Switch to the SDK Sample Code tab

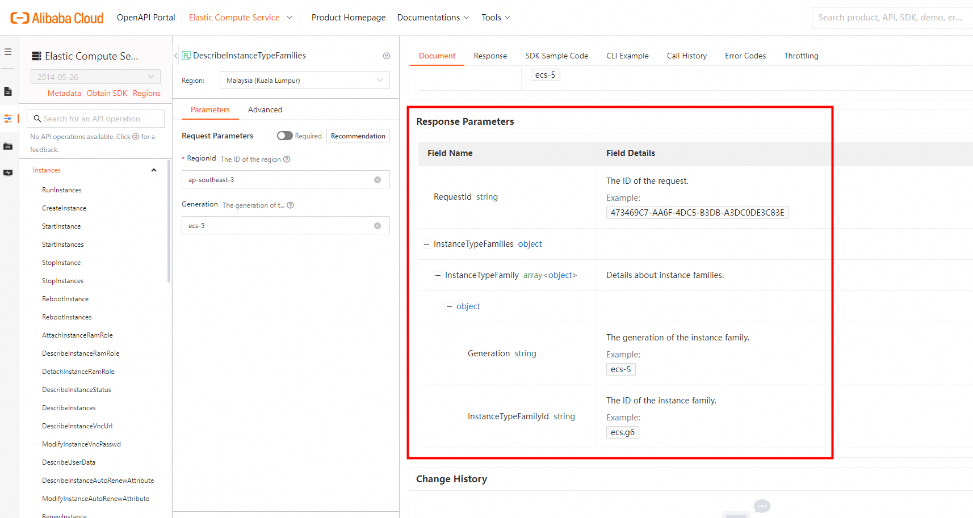click(x=556, y=56)
